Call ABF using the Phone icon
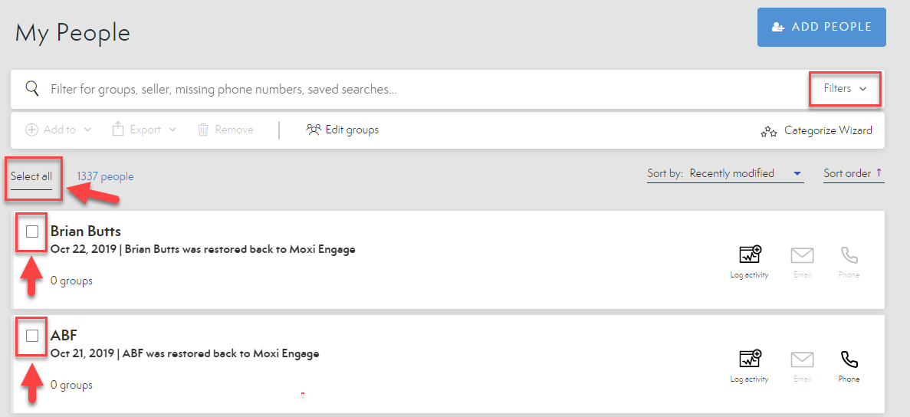The image size is (910, 417). click(849, 360)
